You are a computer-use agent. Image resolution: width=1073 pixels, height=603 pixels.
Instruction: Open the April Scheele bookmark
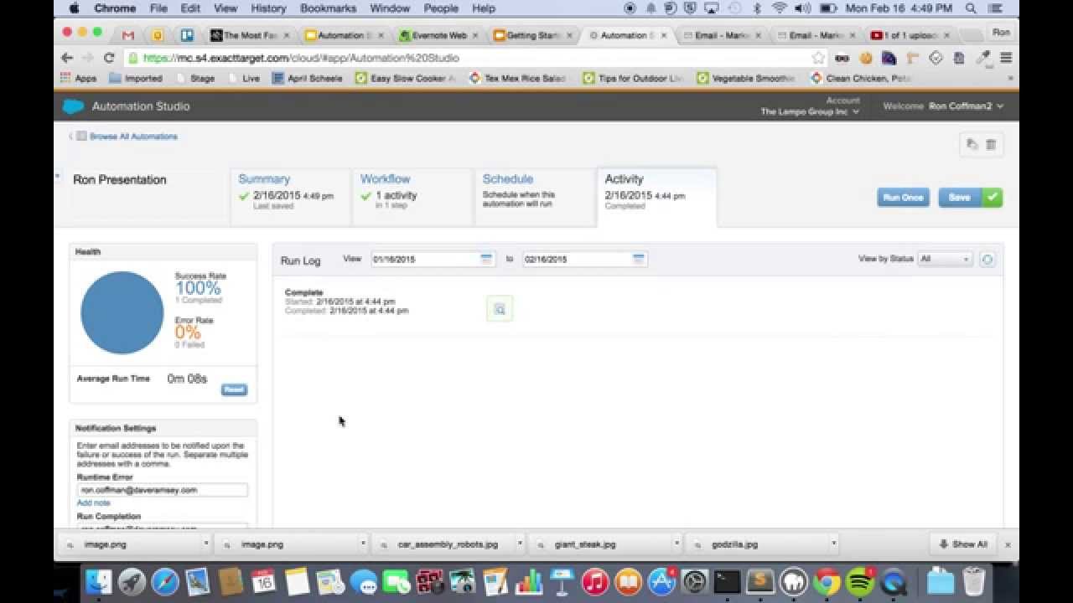[308, 78]
